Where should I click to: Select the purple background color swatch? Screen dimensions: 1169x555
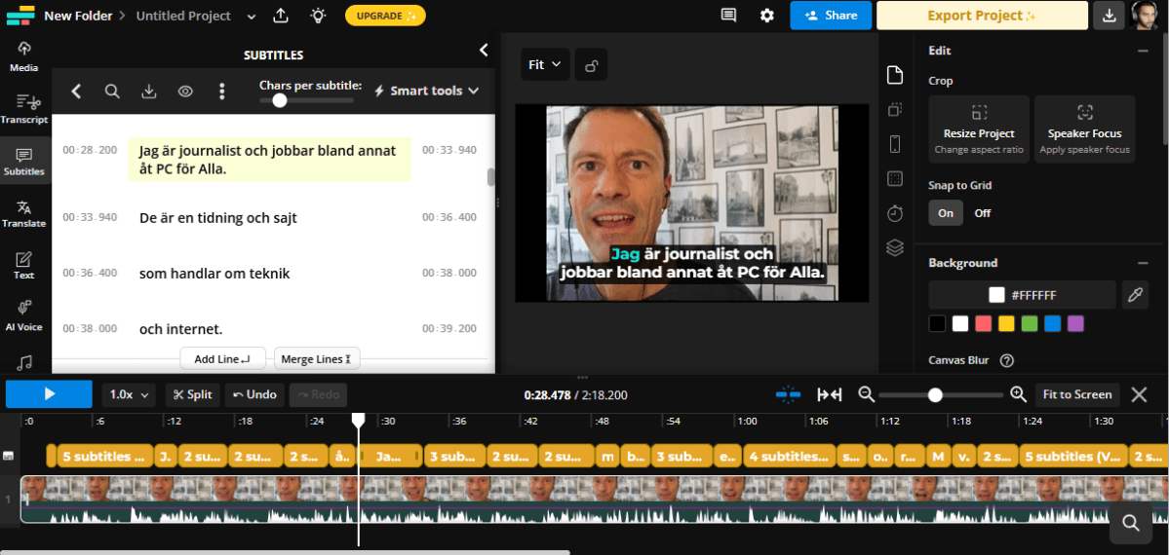coord(1075,323)
